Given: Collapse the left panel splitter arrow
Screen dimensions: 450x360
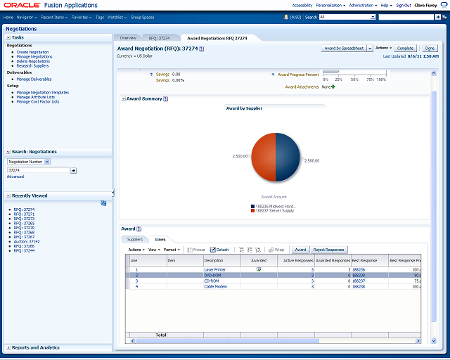Looking at the screenshot, I should [x=113, y=193].
